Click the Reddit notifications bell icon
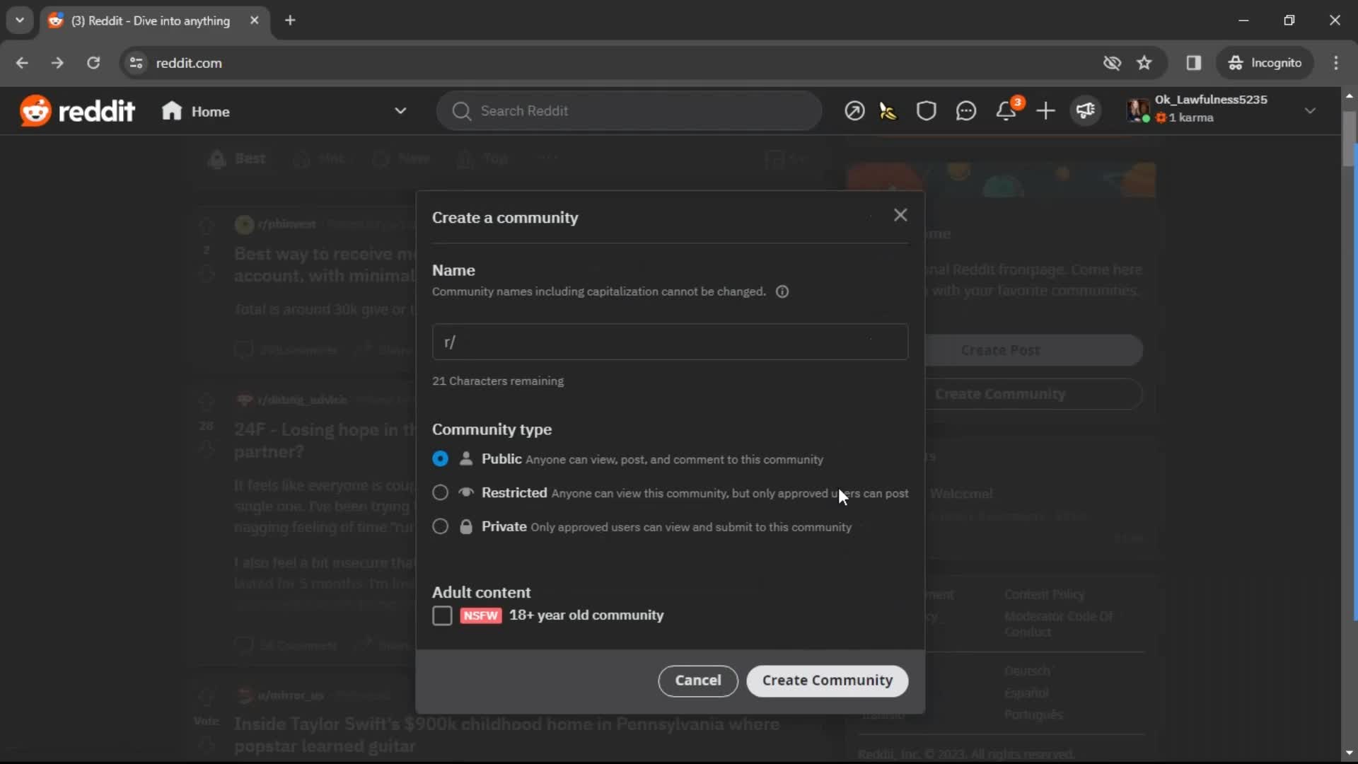This screenshot has height=764, width=1358. tap(1006, 110)
